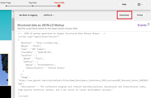Click the Structured data as JSON-LD Markup heading

41,25
